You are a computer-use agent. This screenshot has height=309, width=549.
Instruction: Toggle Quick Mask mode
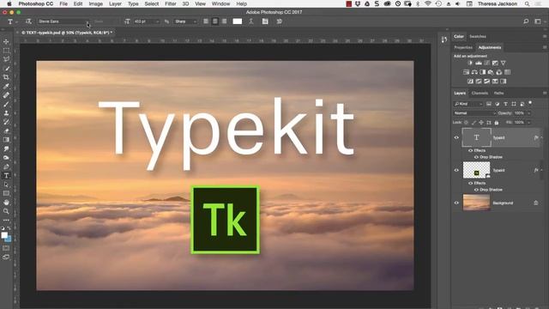(x=6, y=248)
